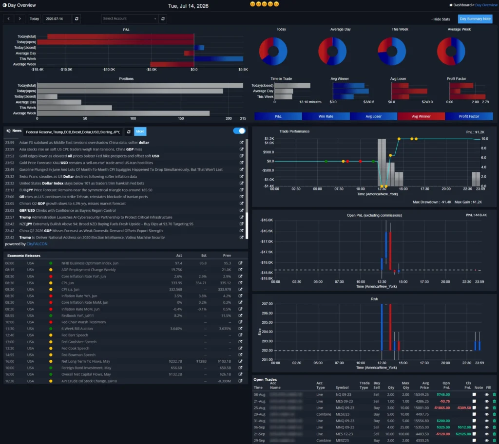499x444 pixels.
Task: Open external link for Swiss Franc steadies headline
Action: coord(242,176)
